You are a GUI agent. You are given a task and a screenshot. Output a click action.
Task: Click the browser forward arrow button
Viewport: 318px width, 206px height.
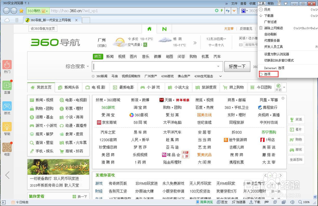tap(14, 11)
